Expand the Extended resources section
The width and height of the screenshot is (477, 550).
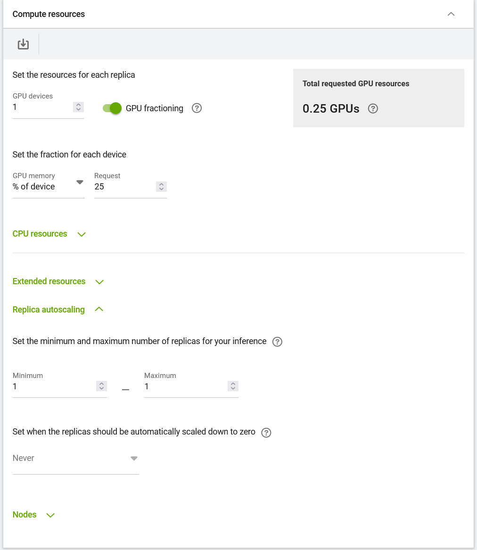coord(58,282)
